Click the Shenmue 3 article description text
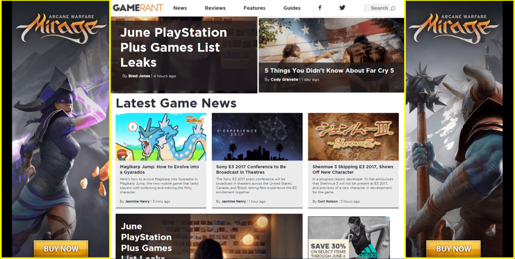515x259 pixels. (x=353, y=186)
